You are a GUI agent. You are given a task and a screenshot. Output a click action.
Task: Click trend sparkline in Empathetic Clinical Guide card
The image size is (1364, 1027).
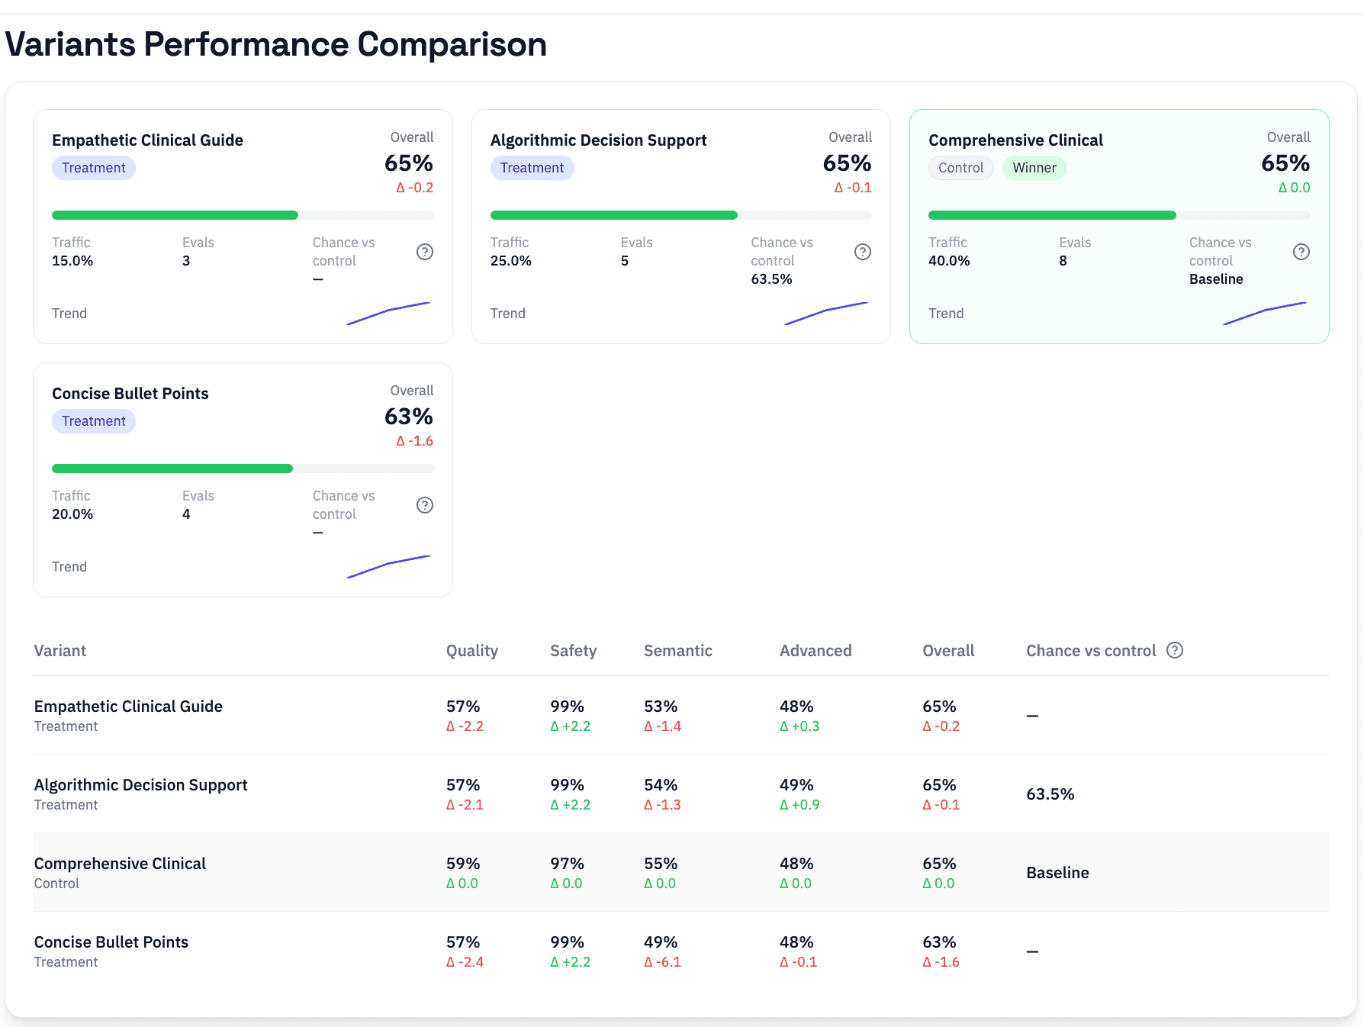pos(388,313)
